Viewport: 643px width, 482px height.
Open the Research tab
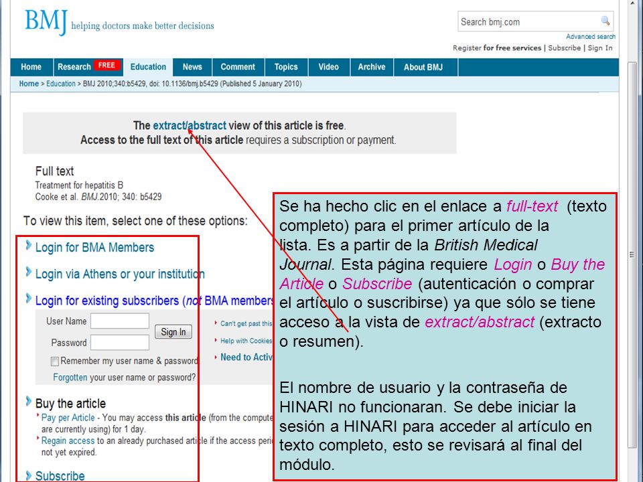(x=74, y=67)
